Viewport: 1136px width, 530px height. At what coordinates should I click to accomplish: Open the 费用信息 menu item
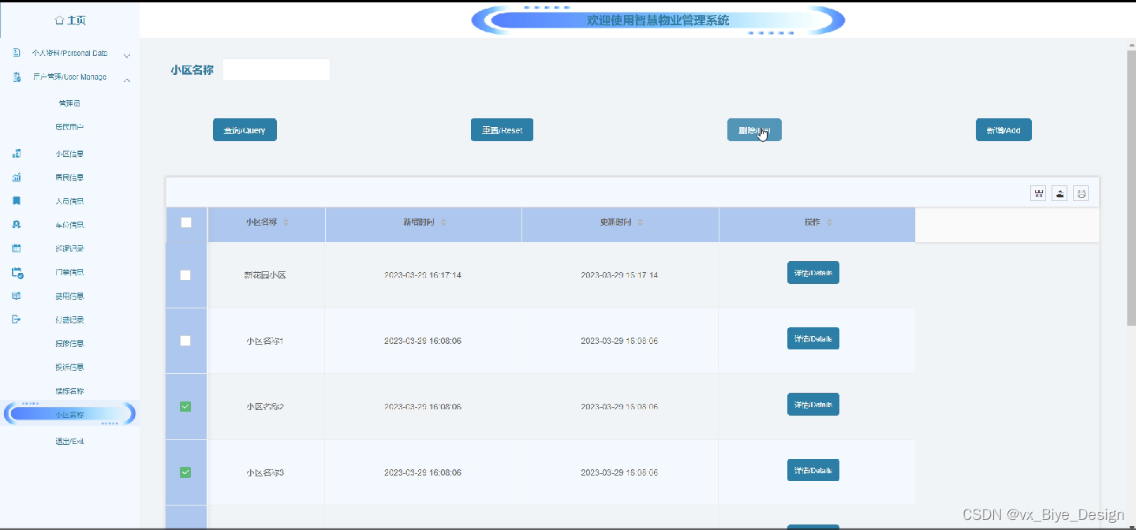pyautogui.click(x=69, y=296)
